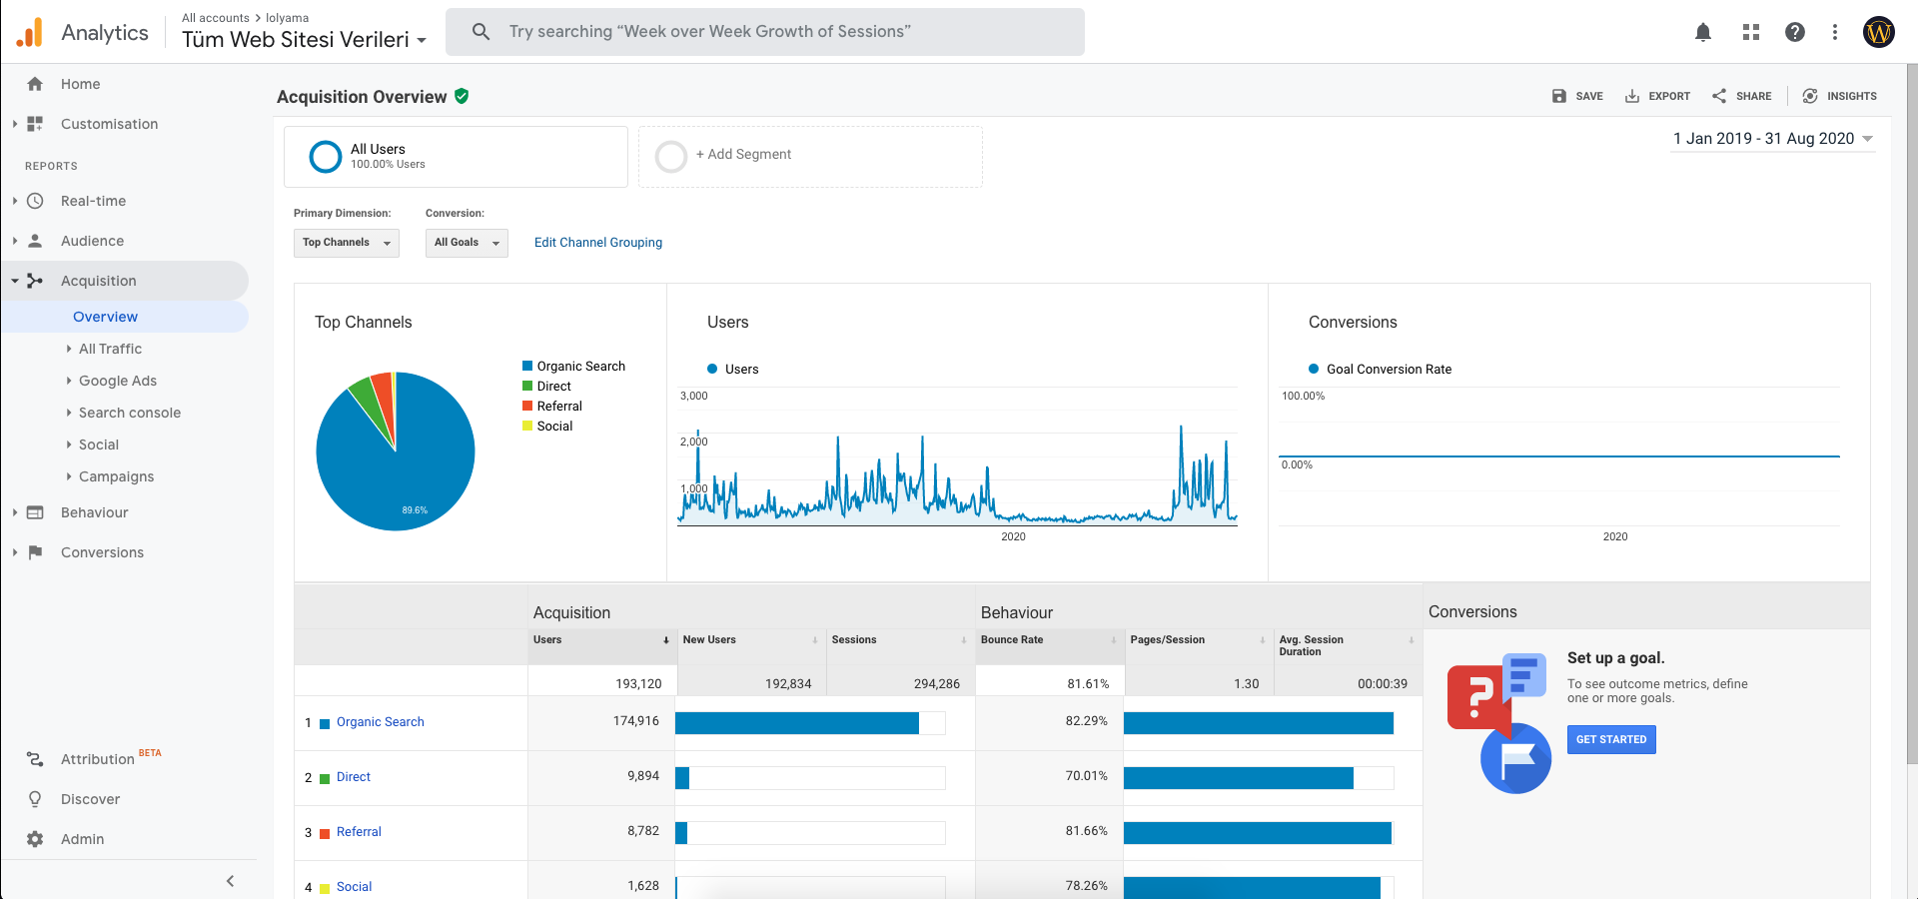Open the notifications bell icon
The width and height of the screenshot is (1918, 899).
(1703, 32)
